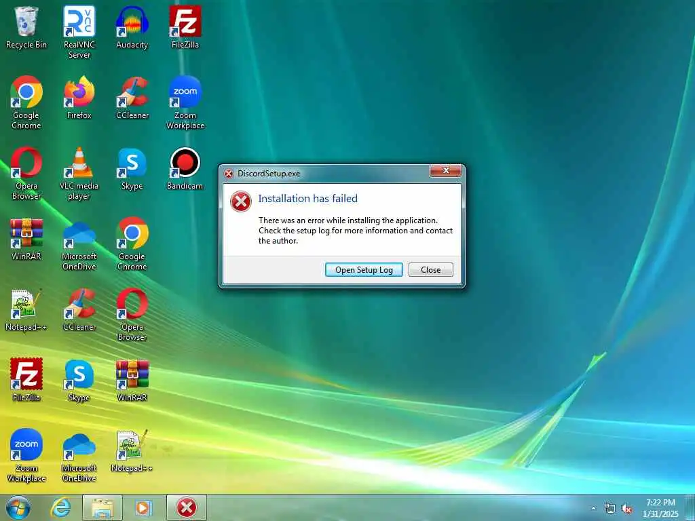Click the "Installation has failed" heading
The height and width of the screenshot is (521, 695).
[307, 199]
